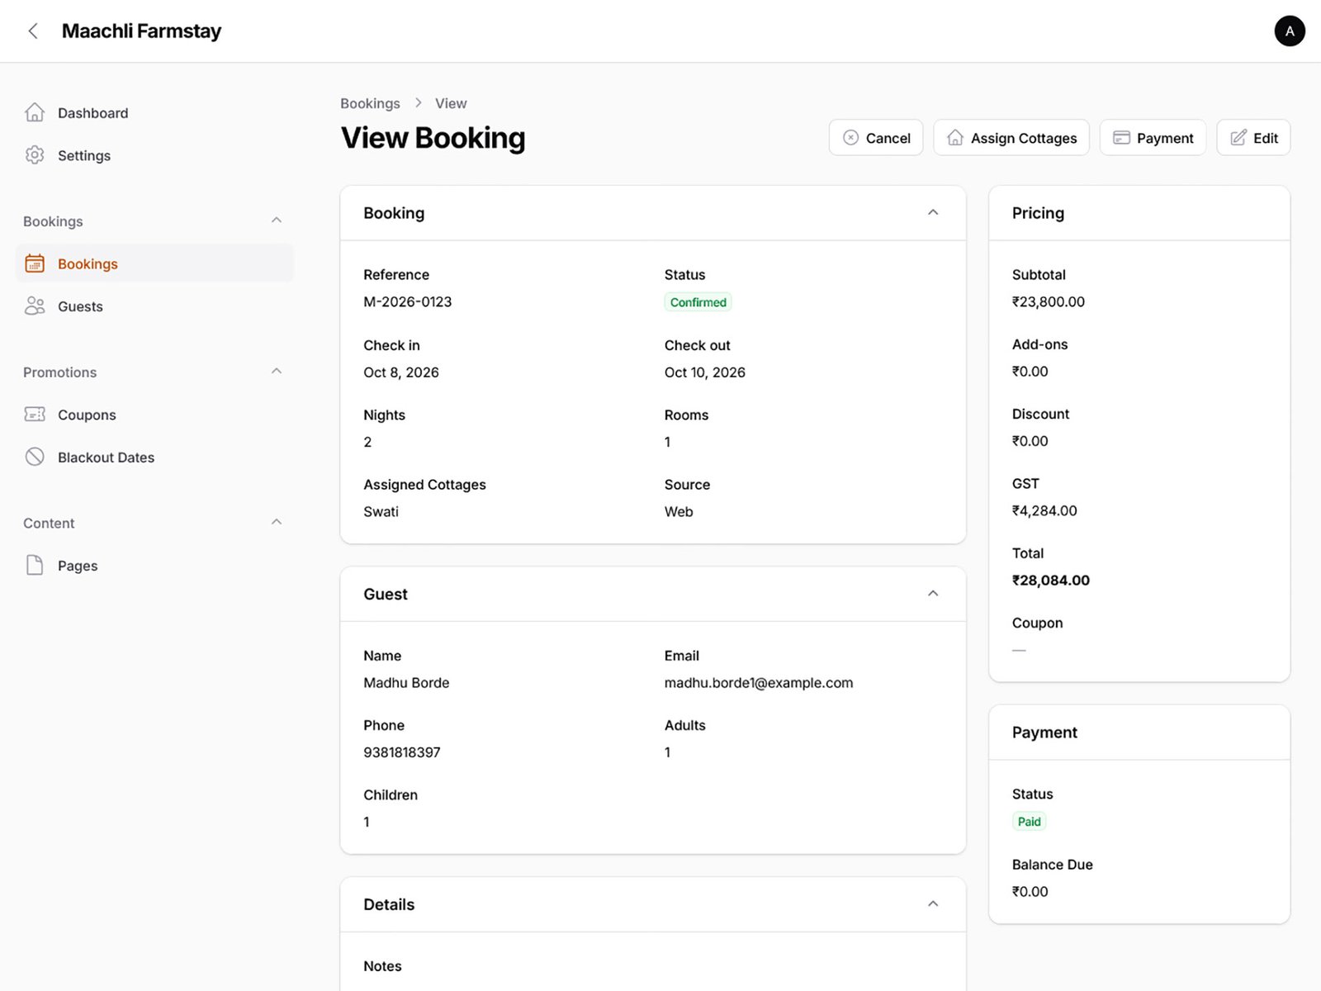
Task: Click GST amount ₹4,284.00
Action: (x=1044, y=511)
